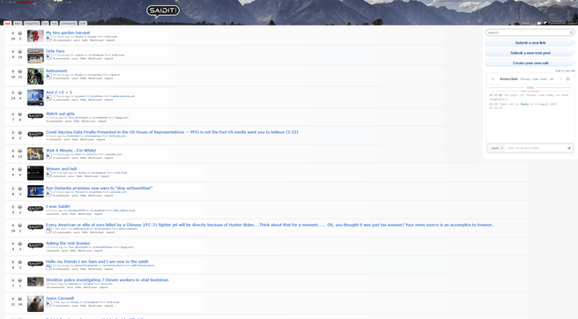Click the chat message input box
This screenshot has height=319, width=578.
(537, 148)
